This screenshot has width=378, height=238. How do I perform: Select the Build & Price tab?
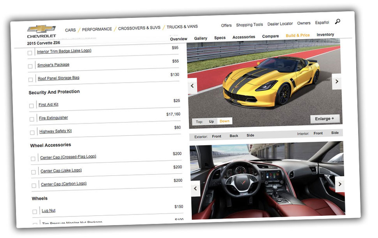tap(298, 35)
